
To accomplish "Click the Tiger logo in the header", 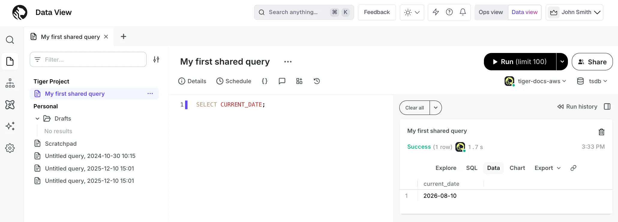I will click(20, 12).
